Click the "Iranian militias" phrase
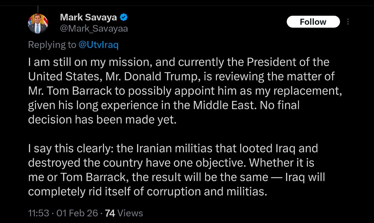374x223 pixels. coord(174,148)
